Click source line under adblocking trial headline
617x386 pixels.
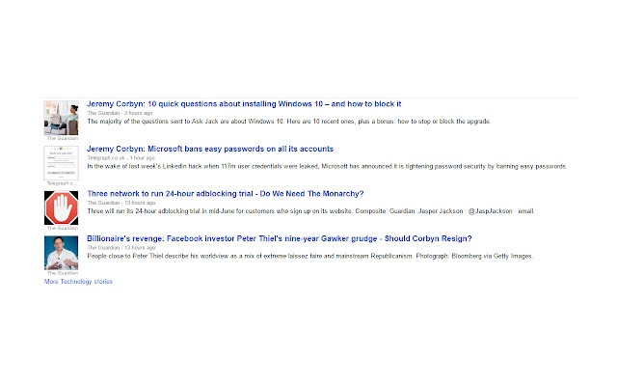121,203
